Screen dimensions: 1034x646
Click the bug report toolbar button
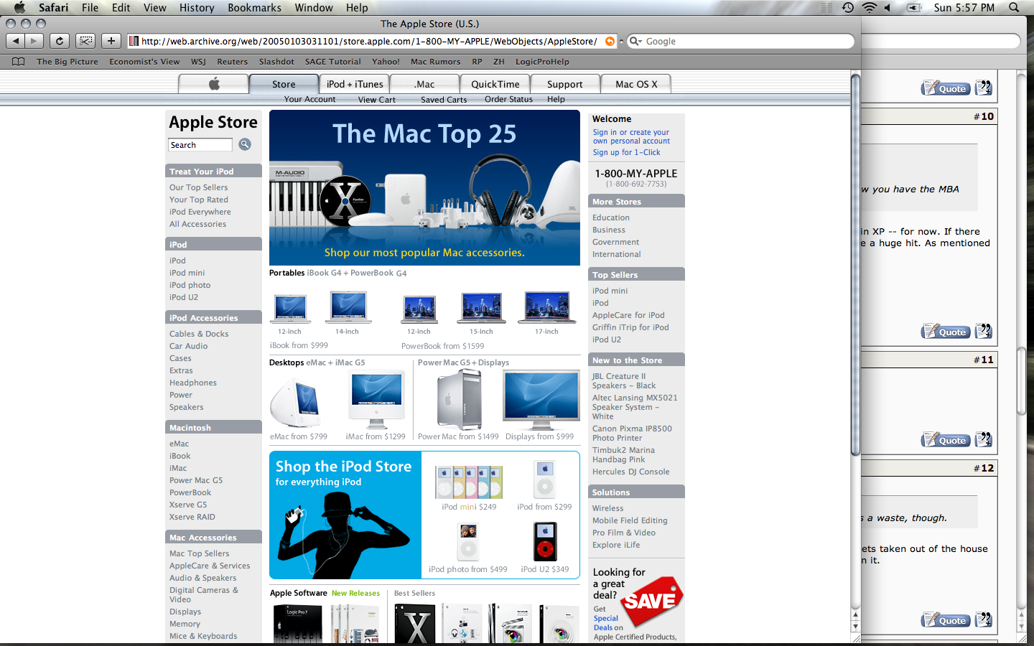(85, 41)
